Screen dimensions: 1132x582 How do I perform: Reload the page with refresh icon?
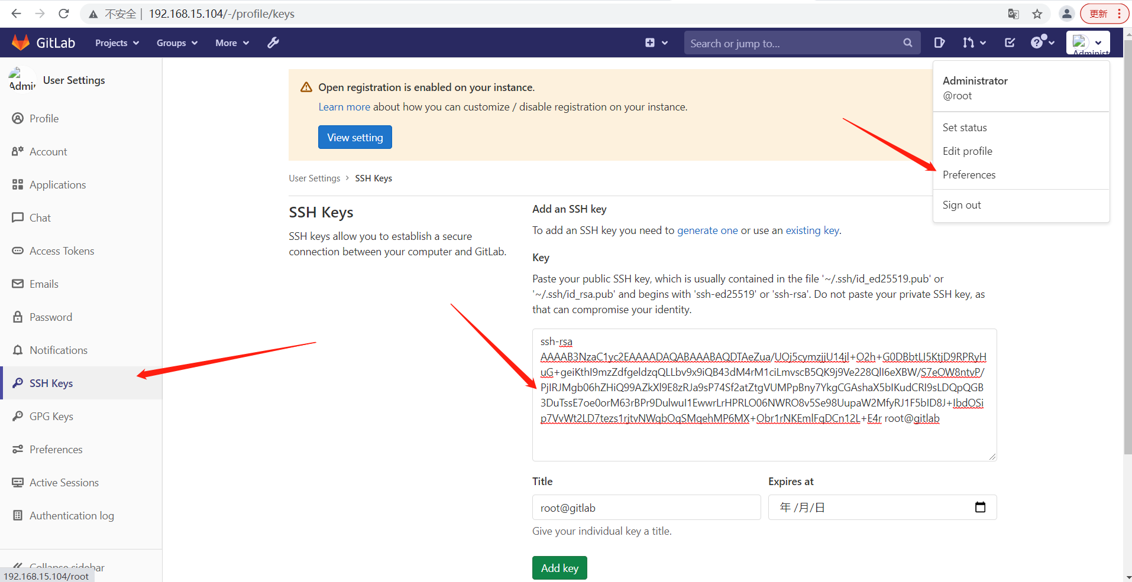pos(64,14)
